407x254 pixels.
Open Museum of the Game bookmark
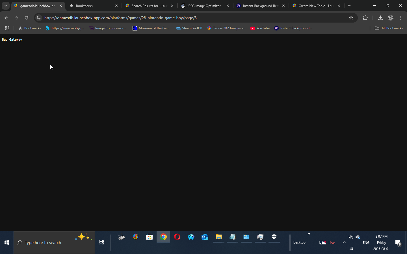pos(151,28)
